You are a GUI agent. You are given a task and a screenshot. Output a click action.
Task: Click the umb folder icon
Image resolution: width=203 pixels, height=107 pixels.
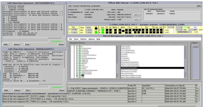(80, 77)
